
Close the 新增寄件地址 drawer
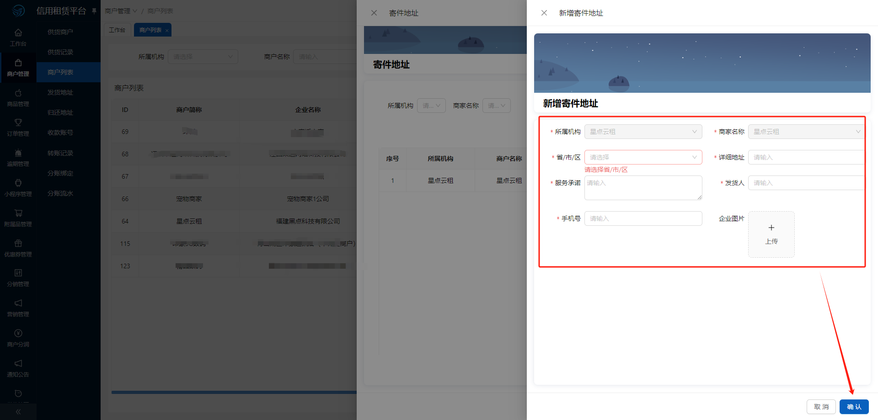point(544,13)
